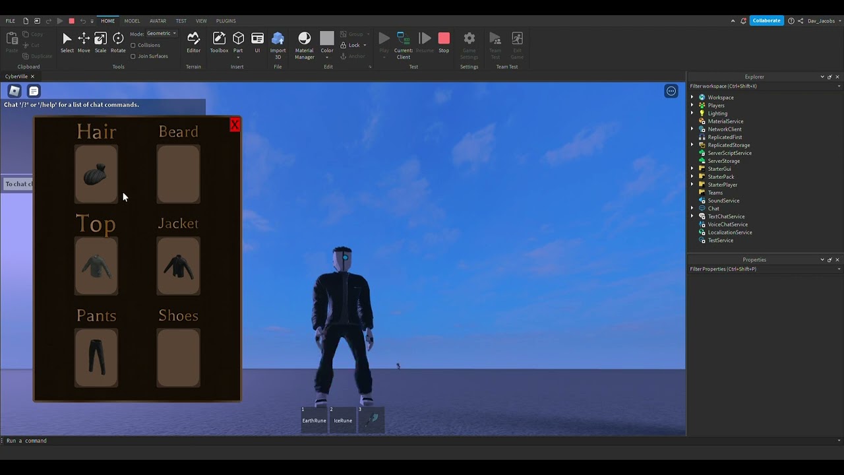The image size is (844, 475).
Task: Focus the Filter workspace search field
Action: [765, 86]
